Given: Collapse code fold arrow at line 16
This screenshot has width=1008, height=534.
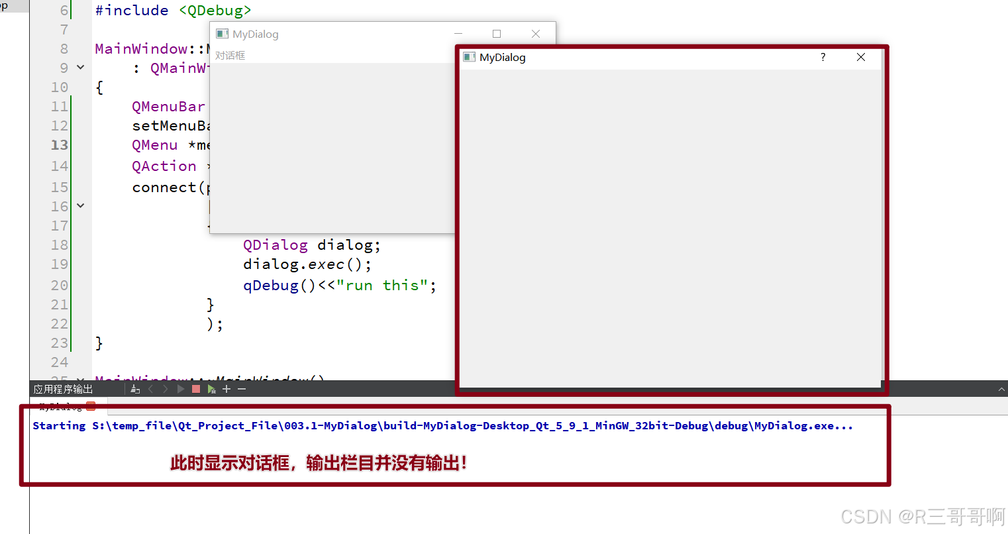Looking at the screenshot, I should 80,206.
